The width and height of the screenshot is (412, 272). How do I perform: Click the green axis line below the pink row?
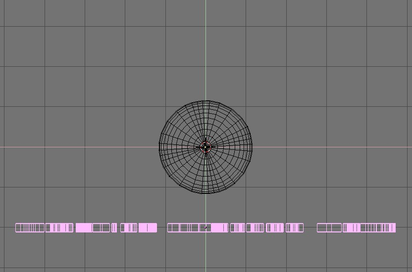coord(206,252)
